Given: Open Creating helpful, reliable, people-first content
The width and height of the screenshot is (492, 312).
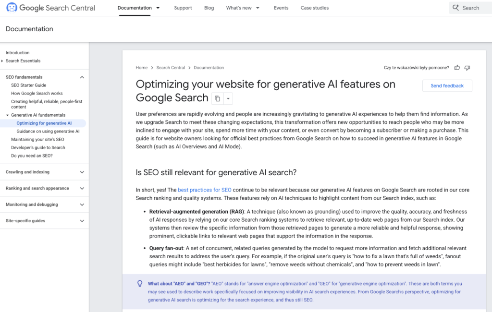Looking at the screenshot, I should [47, 104].
